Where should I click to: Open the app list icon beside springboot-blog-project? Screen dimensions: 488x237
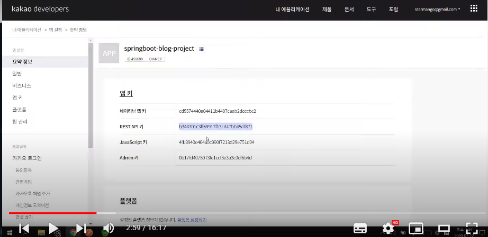[x=202, y=49]
